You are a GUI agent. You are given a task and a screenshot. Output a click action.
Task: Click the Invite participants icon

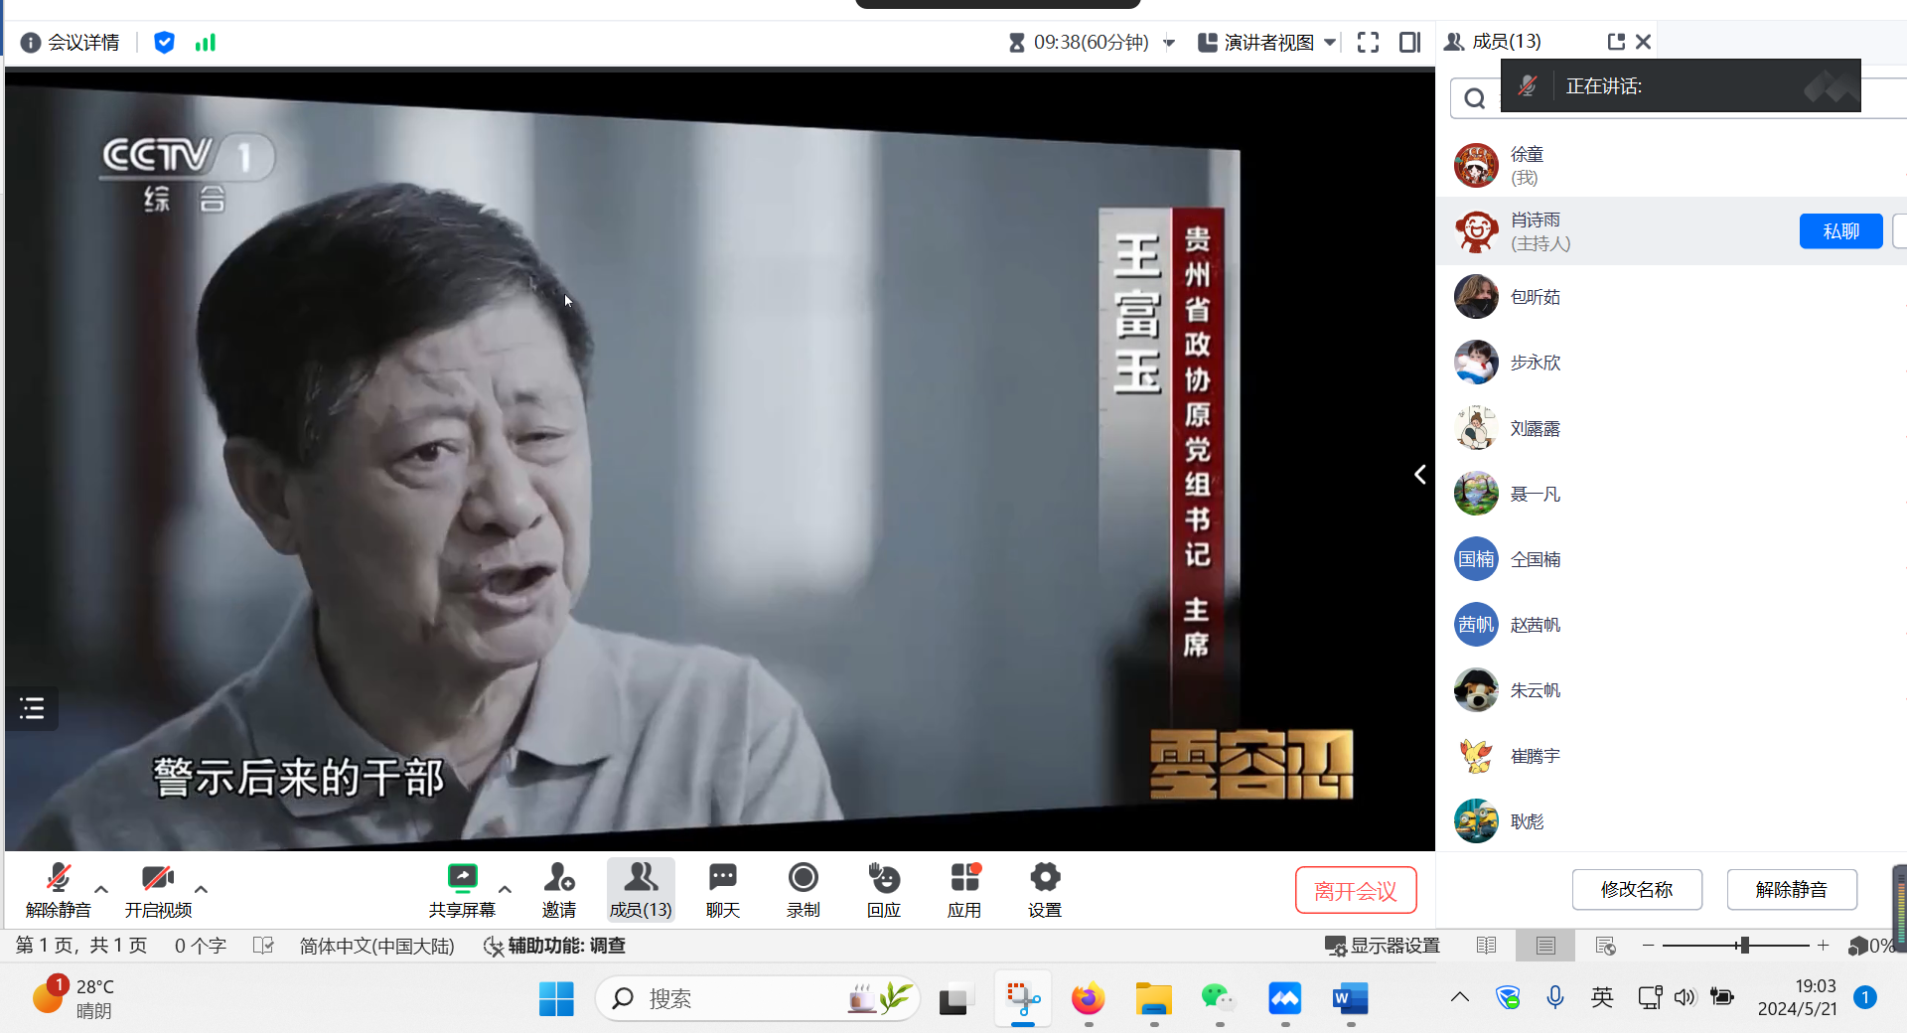pyautogui.click(x=558, y=889)
